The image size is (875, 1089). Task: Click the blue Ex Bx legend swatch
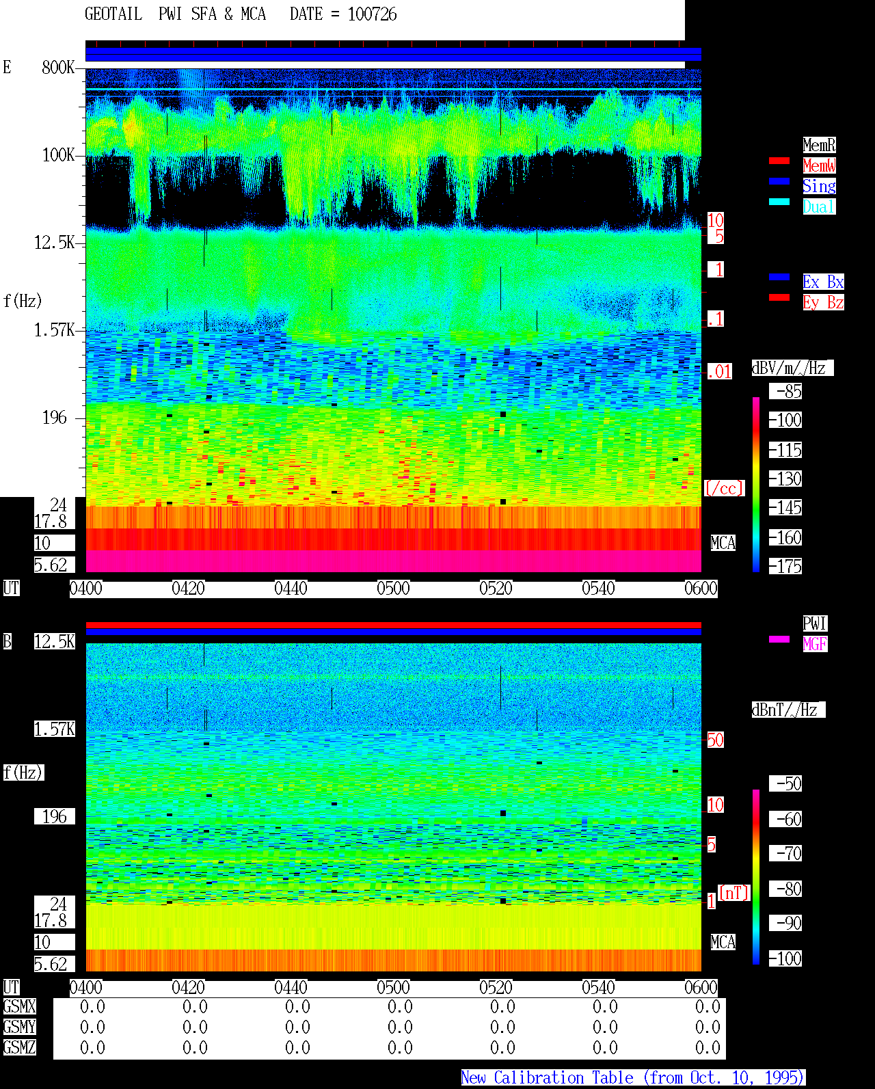(779, 277)
